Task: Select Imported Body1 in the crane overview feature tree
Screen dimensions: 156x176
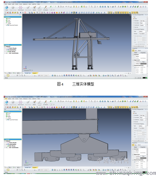Action: pos(13,25)
